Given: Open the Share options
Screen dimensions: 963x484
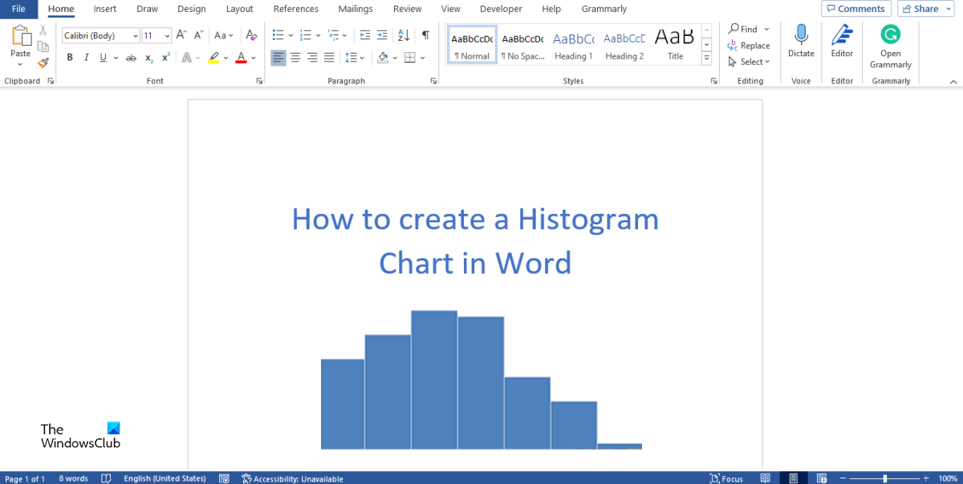Looking at the screenshot, I should coord(925,8).
